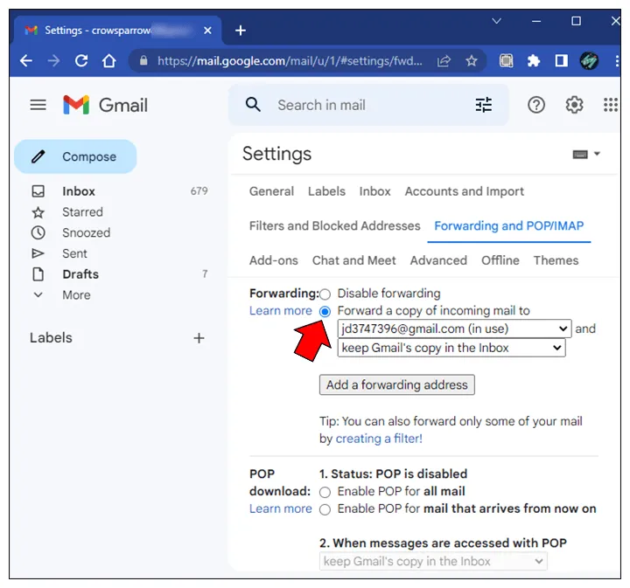Close the Settings browser tab
The image size is (630, 588).
tap(207, 31)
